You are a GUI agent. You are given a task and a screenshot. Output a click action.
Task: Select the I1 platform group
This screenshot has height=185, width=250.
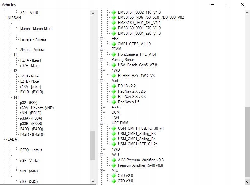(15, 55)
